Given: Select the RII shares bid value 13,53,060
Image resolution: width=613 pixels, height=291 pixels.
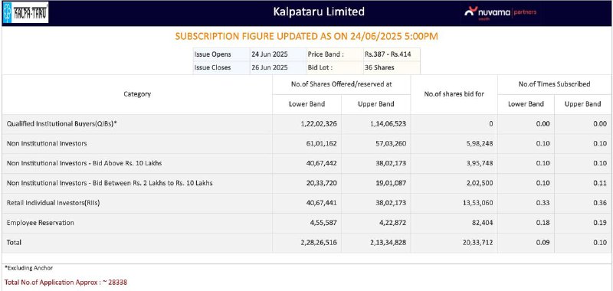Looking at the screenshot, I should pyautogui.click(x=477, y=203).
